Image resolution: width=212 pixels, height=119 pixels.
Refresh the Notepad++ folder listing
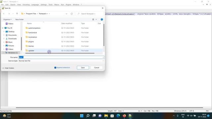72,14
